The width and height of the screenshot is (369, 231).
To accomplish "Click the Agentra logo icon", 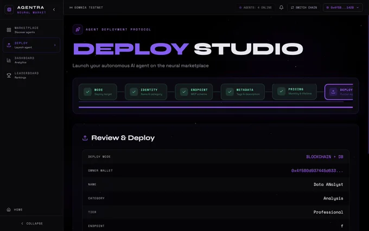I will point(9,10).
